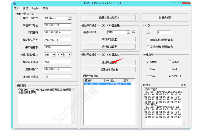Click 通过串口设置 button
202x134 pixels.
109,47
